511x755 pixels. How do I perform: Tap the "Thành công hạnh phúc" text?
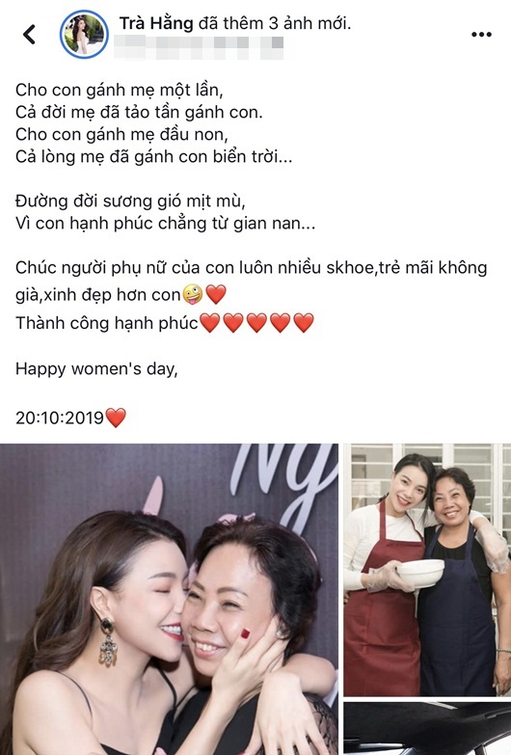tap(106, 323)
